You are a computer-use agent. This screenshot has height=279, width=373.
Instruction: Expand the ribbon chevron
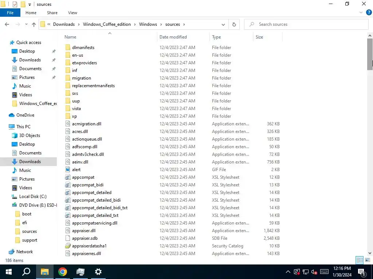pos(361,13)
